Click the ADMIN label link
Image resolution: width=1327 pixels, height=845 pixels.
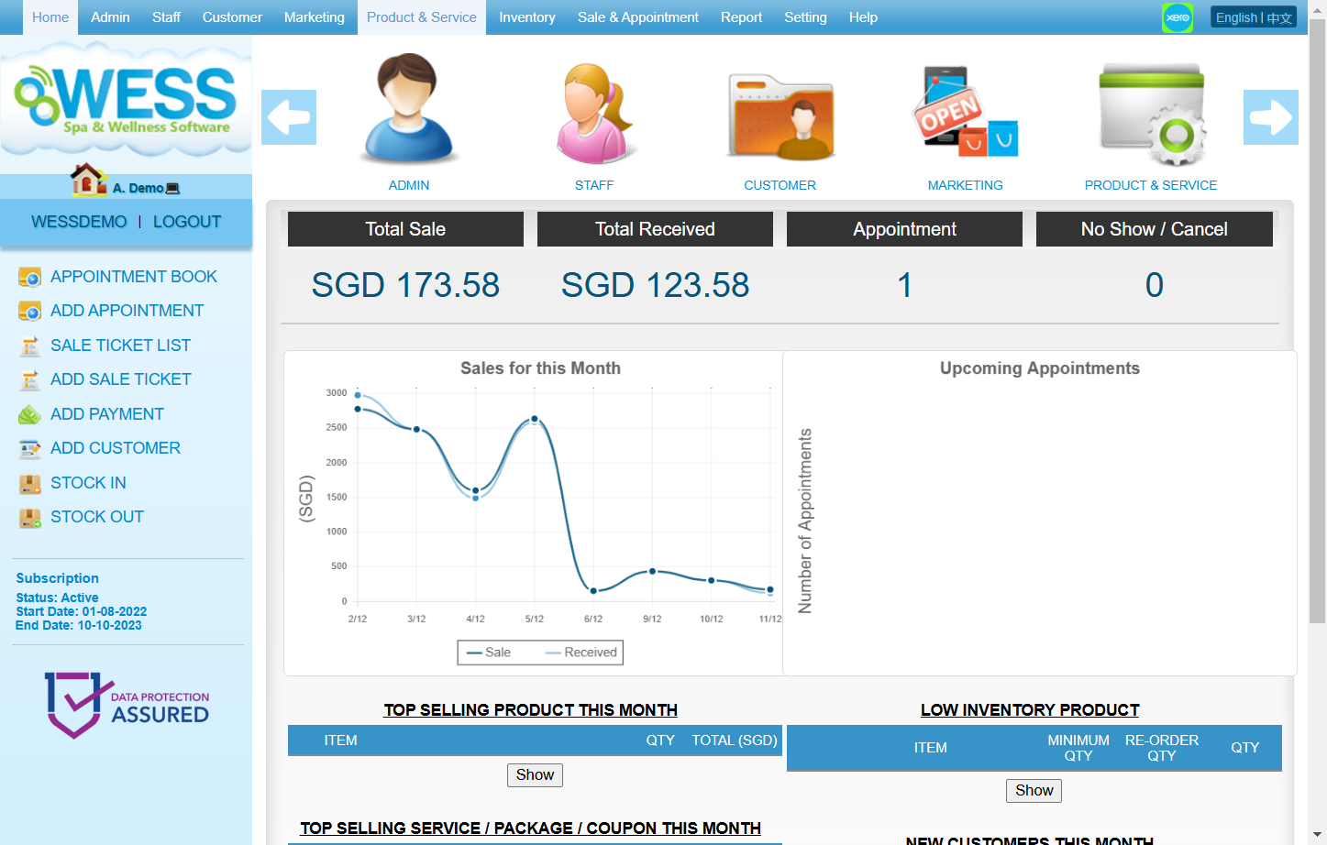[x=409, y=185]
